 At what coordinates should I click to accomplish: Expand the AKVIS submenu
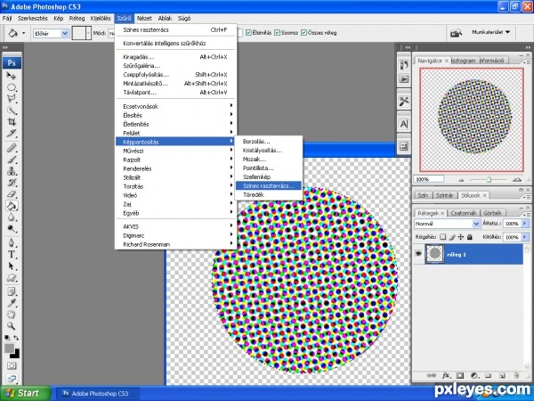click(x=175, y=226)
